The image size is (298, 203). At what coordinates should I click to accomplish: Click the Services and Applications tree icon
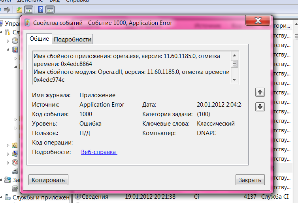pos(8,197)
